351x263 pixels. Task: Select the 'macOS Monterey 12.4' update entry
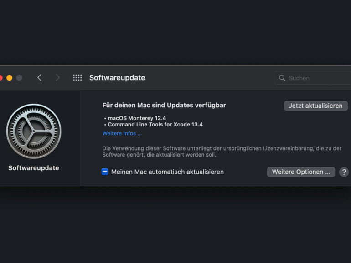pos(137,118)
